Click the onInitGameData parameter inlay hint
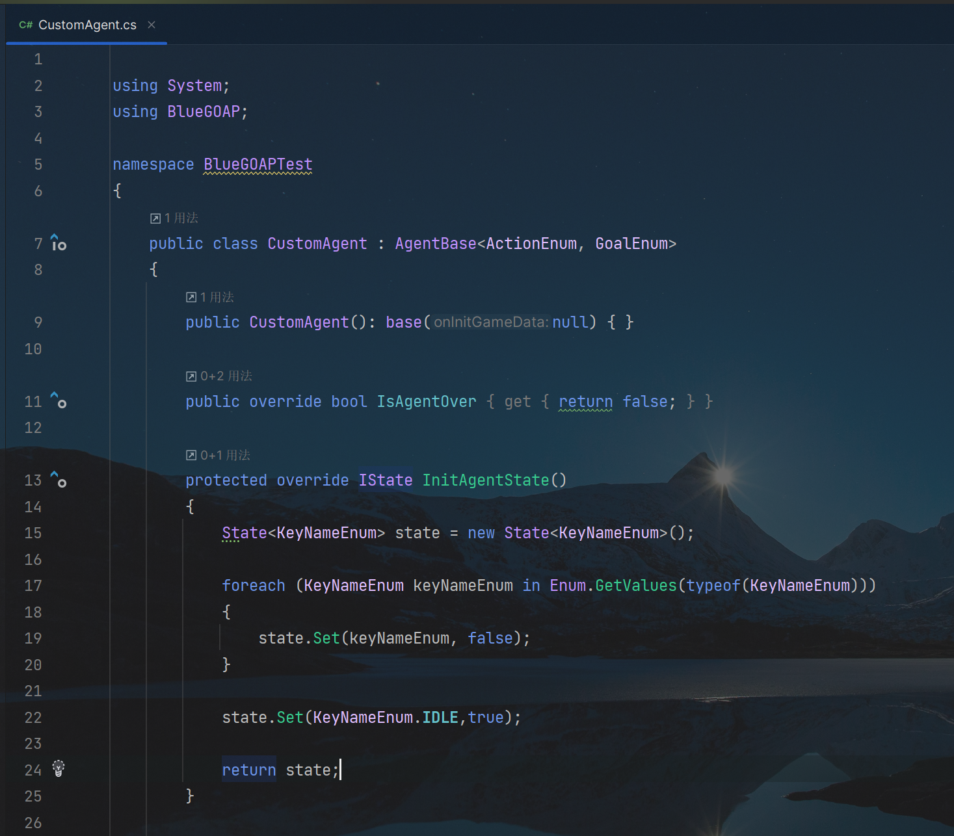 [491, 322]
